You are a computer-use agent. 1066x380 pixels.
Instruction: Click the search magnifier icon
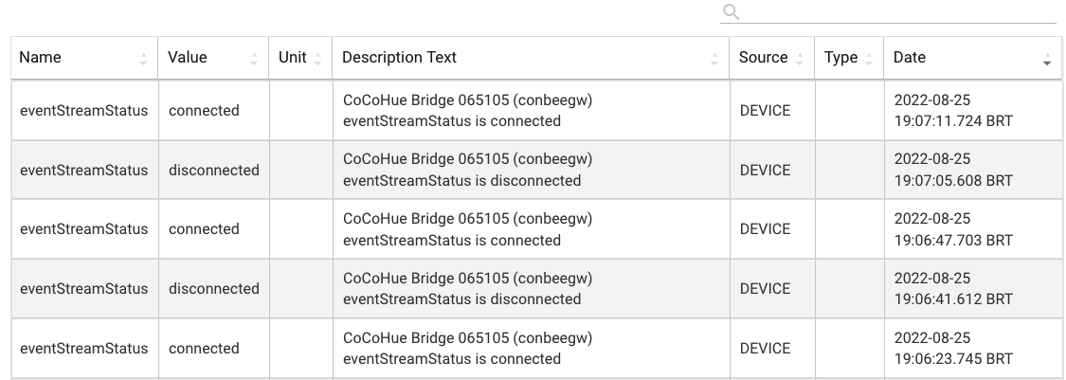click(x=731, y=11)
